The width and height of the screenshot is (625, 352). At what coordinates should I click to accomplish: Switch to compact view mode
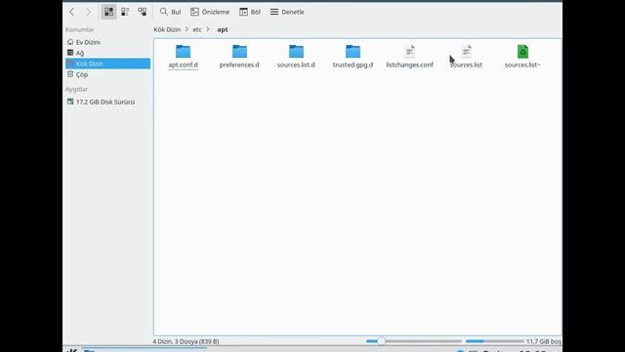(x=125, y=12)
